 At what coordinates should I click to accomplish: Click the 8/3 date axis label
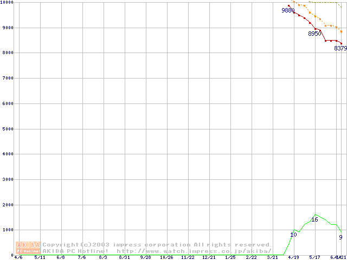103,257
